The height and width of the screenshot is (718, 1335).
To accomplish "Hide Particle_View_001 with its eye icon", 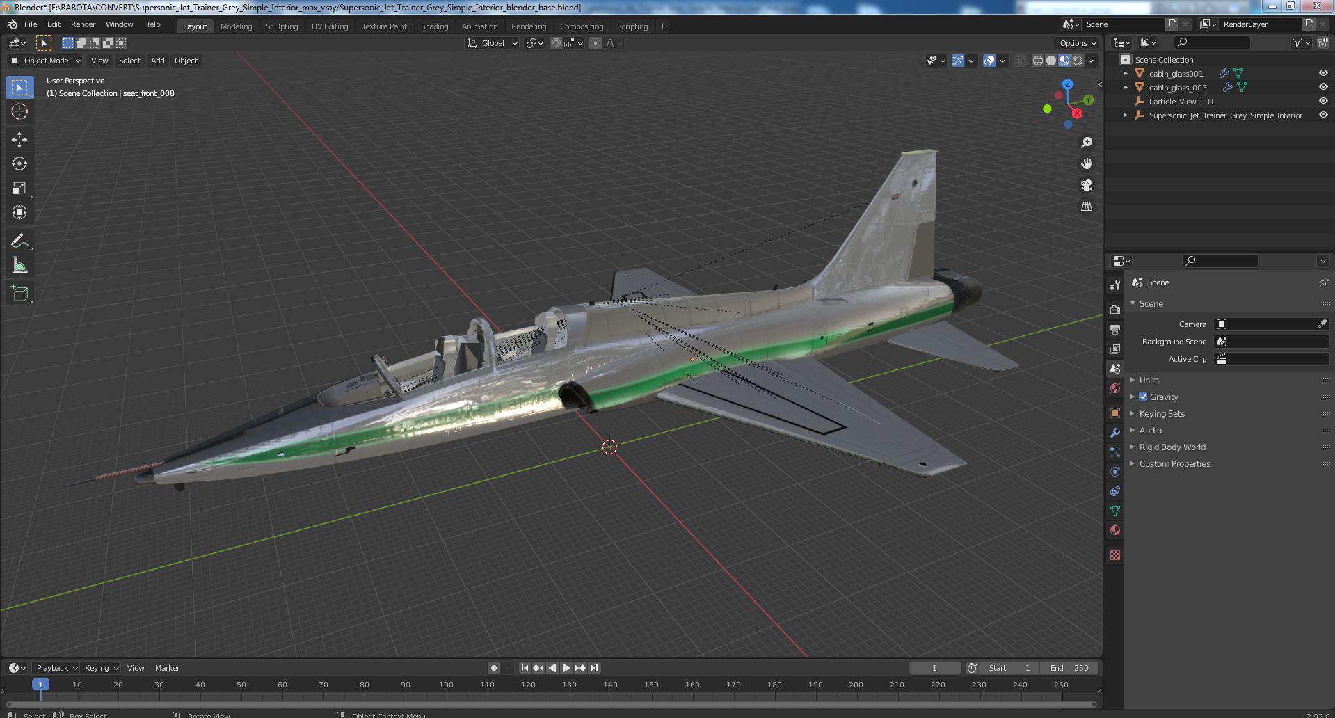I will [x=1323, y=101].
